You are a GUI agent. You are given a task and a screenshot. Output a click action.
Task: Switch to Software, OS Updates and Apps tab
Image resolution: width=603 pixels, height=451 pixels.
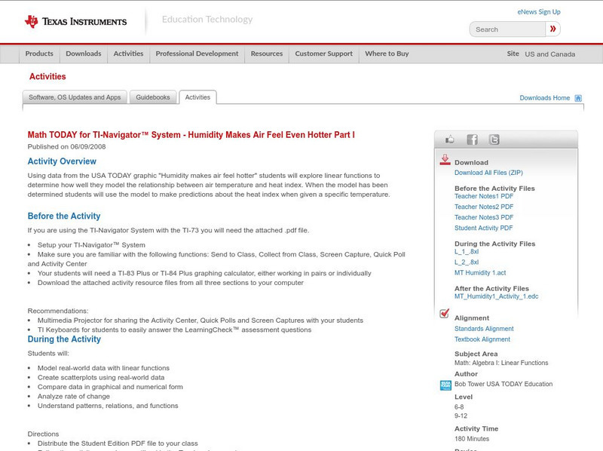tap(75, 97)
